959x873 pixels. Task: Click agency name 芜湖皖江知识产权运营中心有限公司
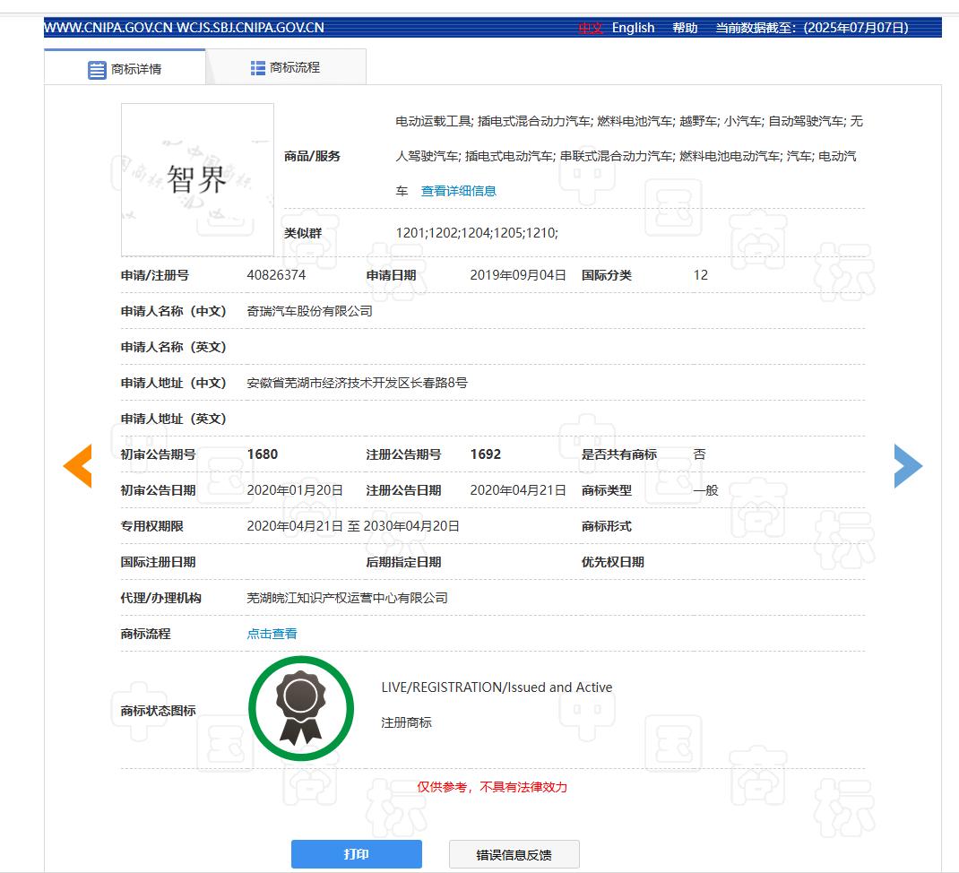point(348,599)
